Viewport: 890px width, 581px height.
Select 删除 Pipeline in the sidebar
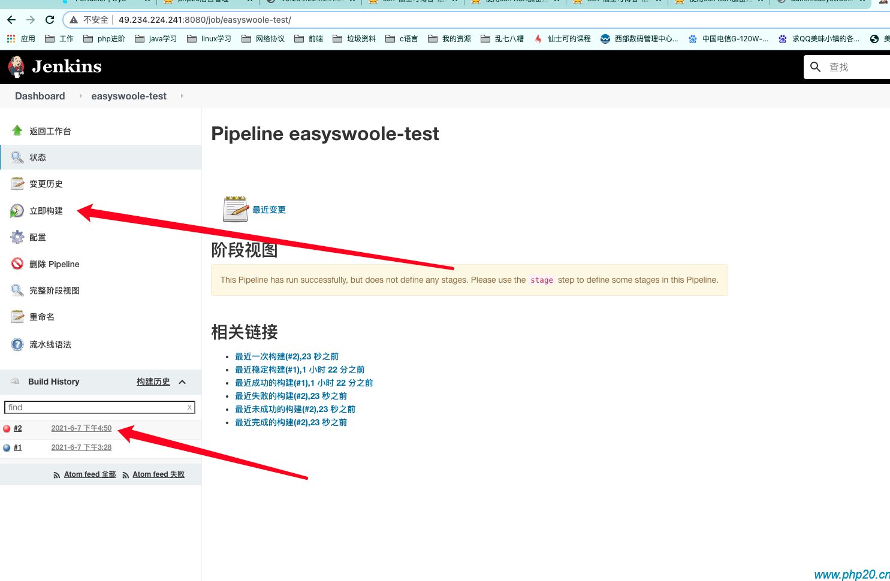point(55,264)
